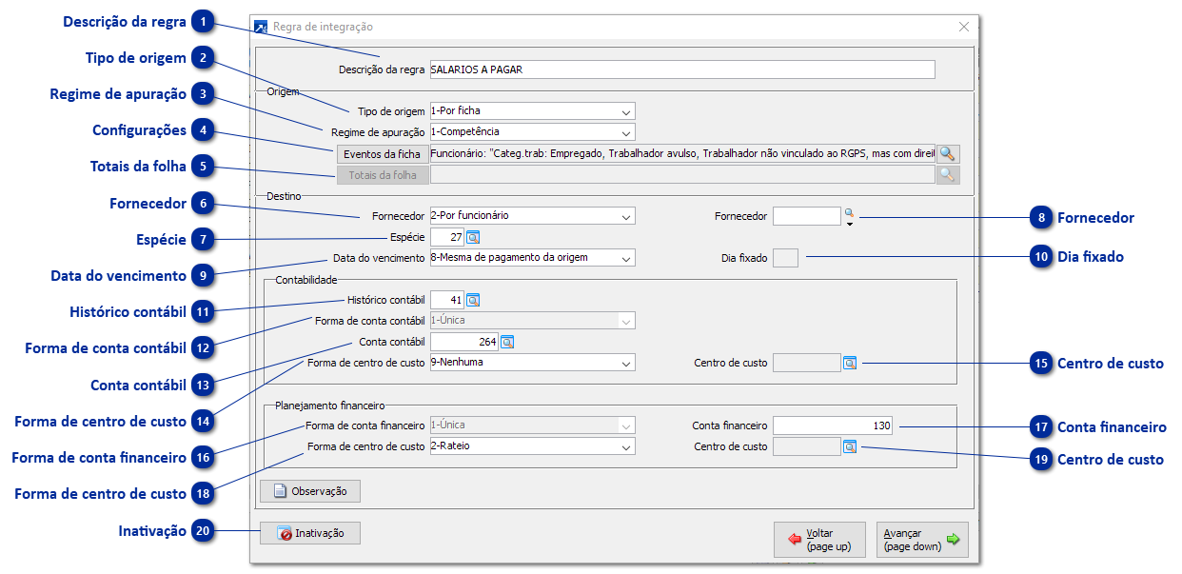The height and width of the screenshot is (574, 1182).
Task: Expand the Fornecedor '2-Por funcionário' dropdown
Action: pyautogui.click(x=625, y=217)
